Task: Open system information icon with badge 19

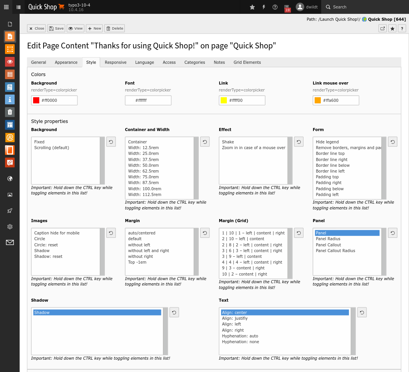Action: pos(287,8)
